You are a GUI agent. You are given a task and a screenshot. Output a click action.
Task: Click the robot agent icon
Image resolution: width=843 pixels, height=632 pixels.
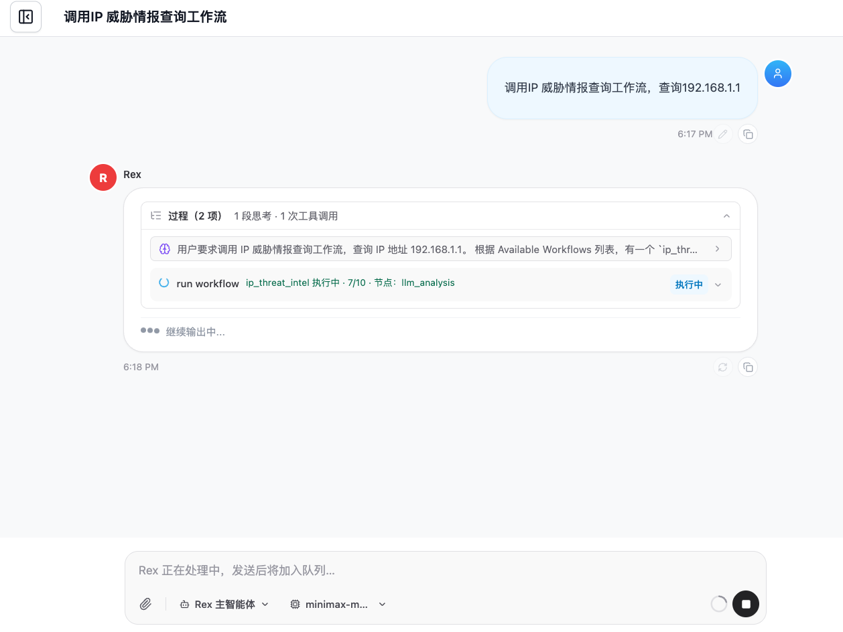[x=184, y=605]
